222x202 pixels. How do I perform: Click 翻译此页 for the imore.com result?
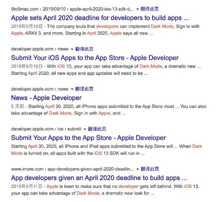150,169
